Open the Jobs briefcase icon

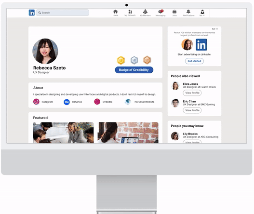tap(174, 13)
